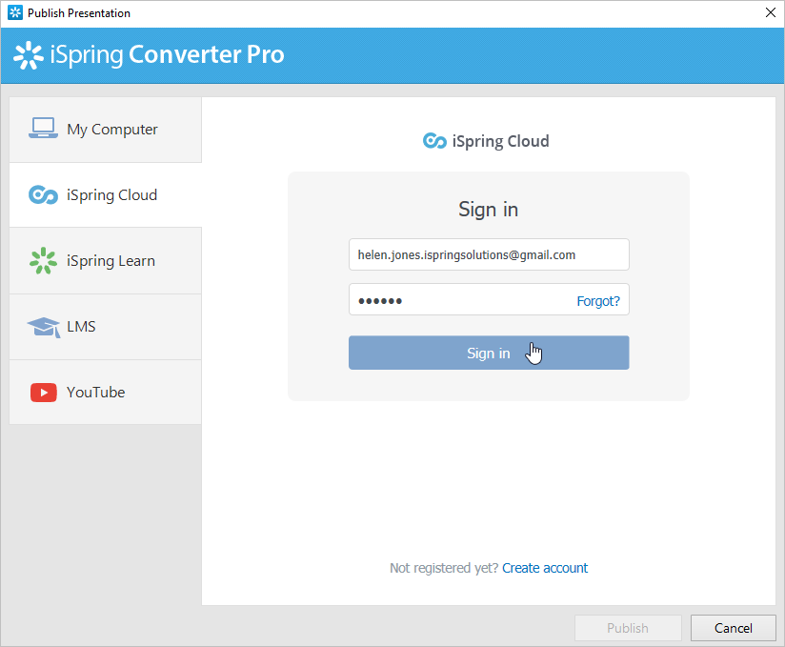Close the Publish Presentation window

click(x=771, y=12)
